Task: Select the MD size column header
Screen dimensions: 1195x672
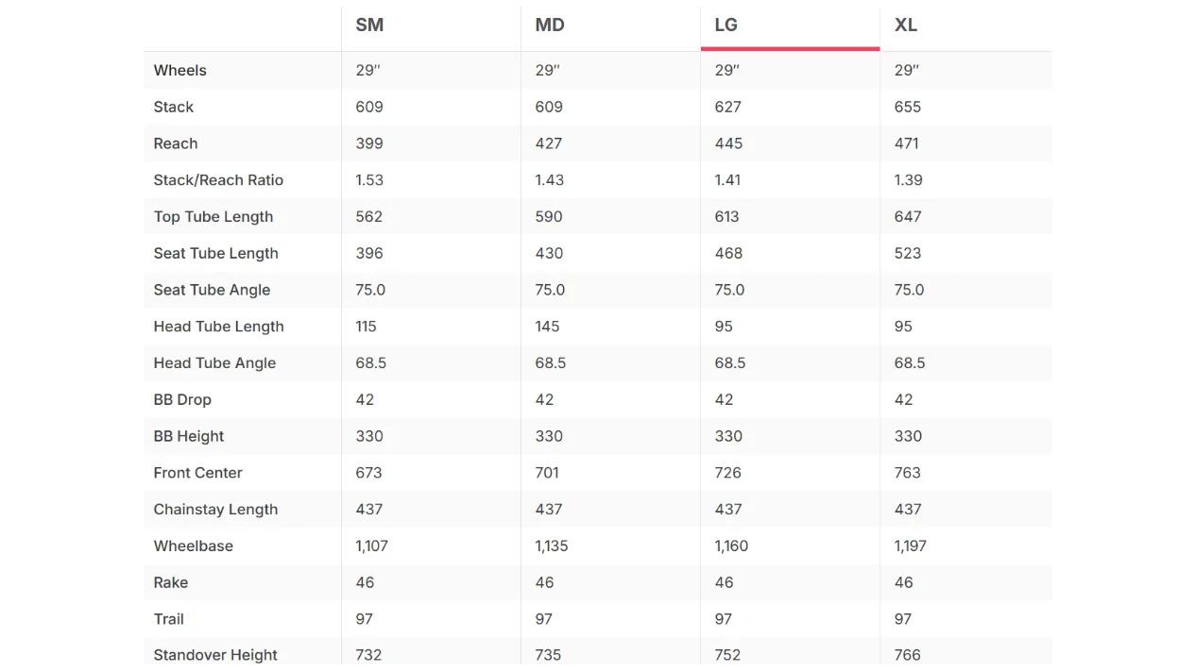Action: tap(550, 25)
